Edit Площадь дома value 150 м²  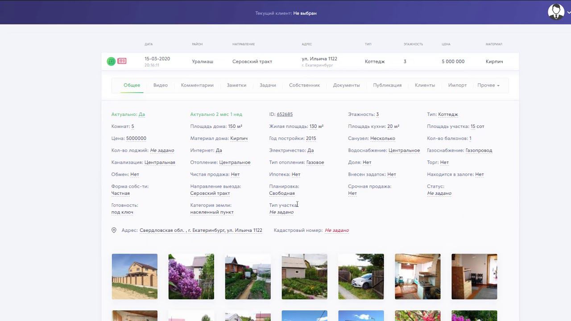[x=235, y=127]
